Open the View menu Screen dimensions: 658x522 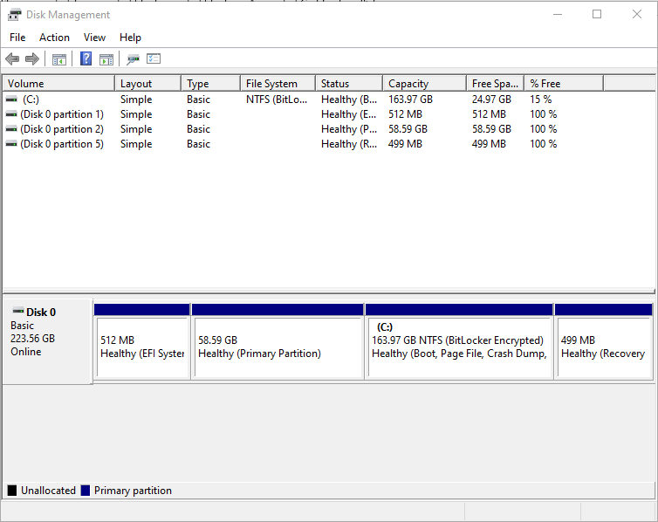[x=94, y=38]
